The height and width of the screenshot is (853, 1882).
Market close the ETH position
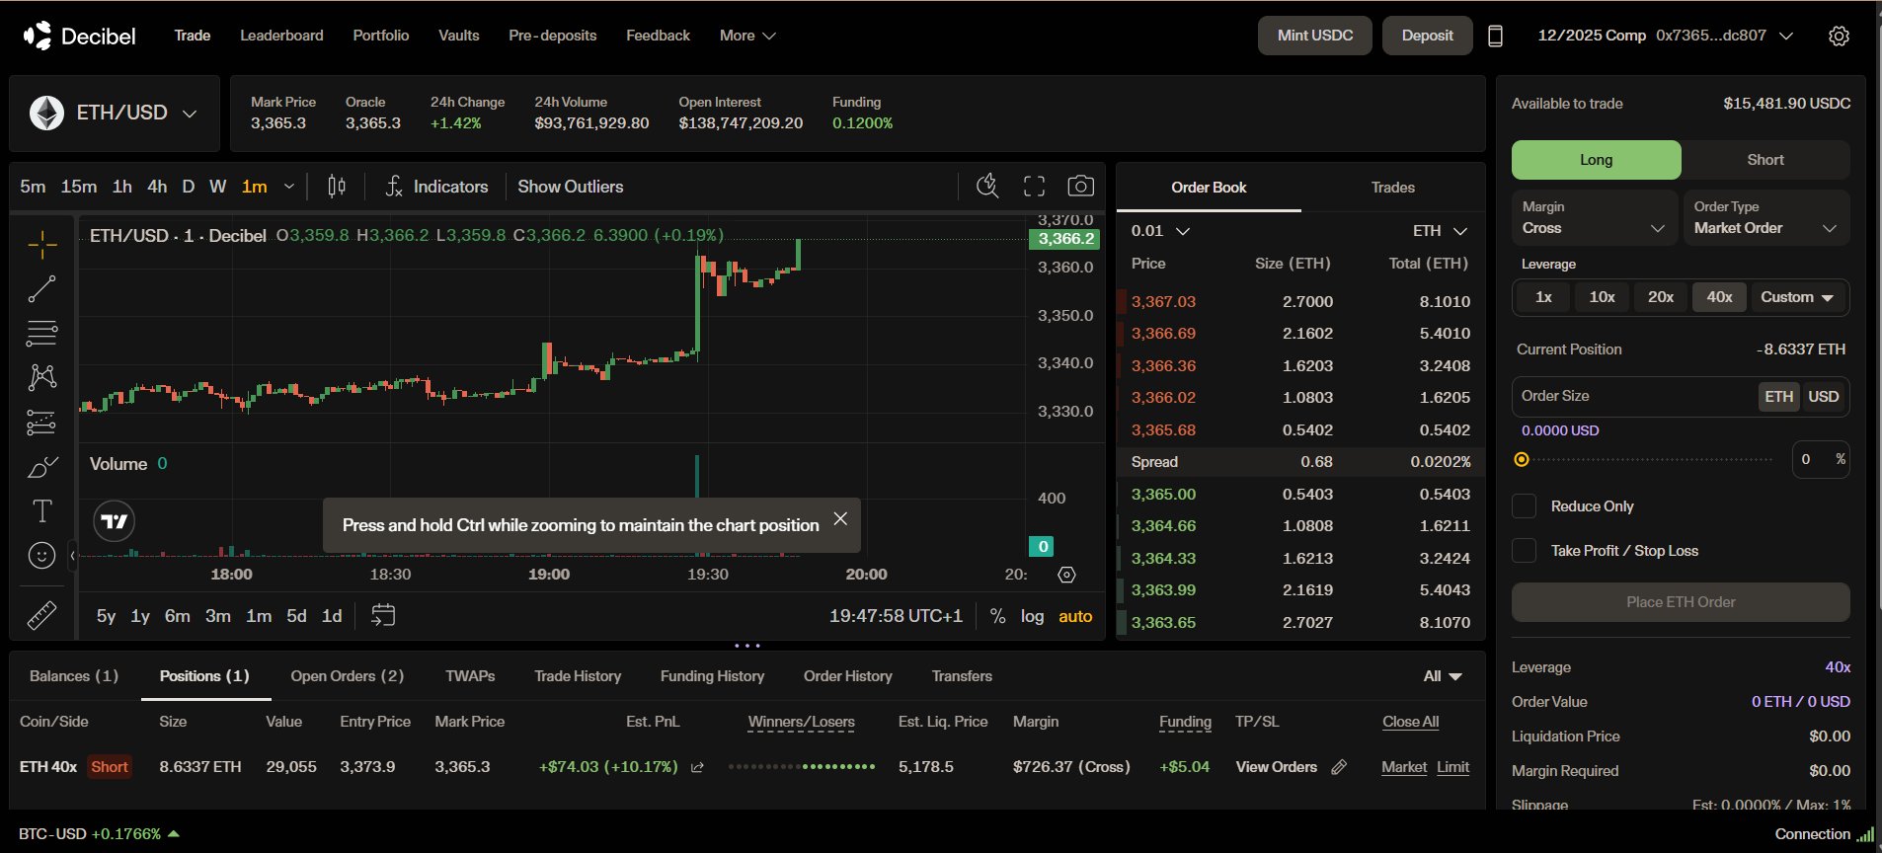point(1404,767)
